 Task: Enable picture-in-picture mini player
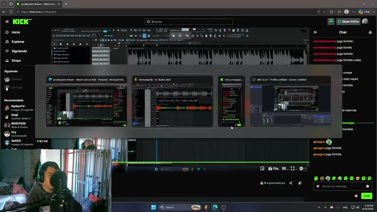[262, 168]
